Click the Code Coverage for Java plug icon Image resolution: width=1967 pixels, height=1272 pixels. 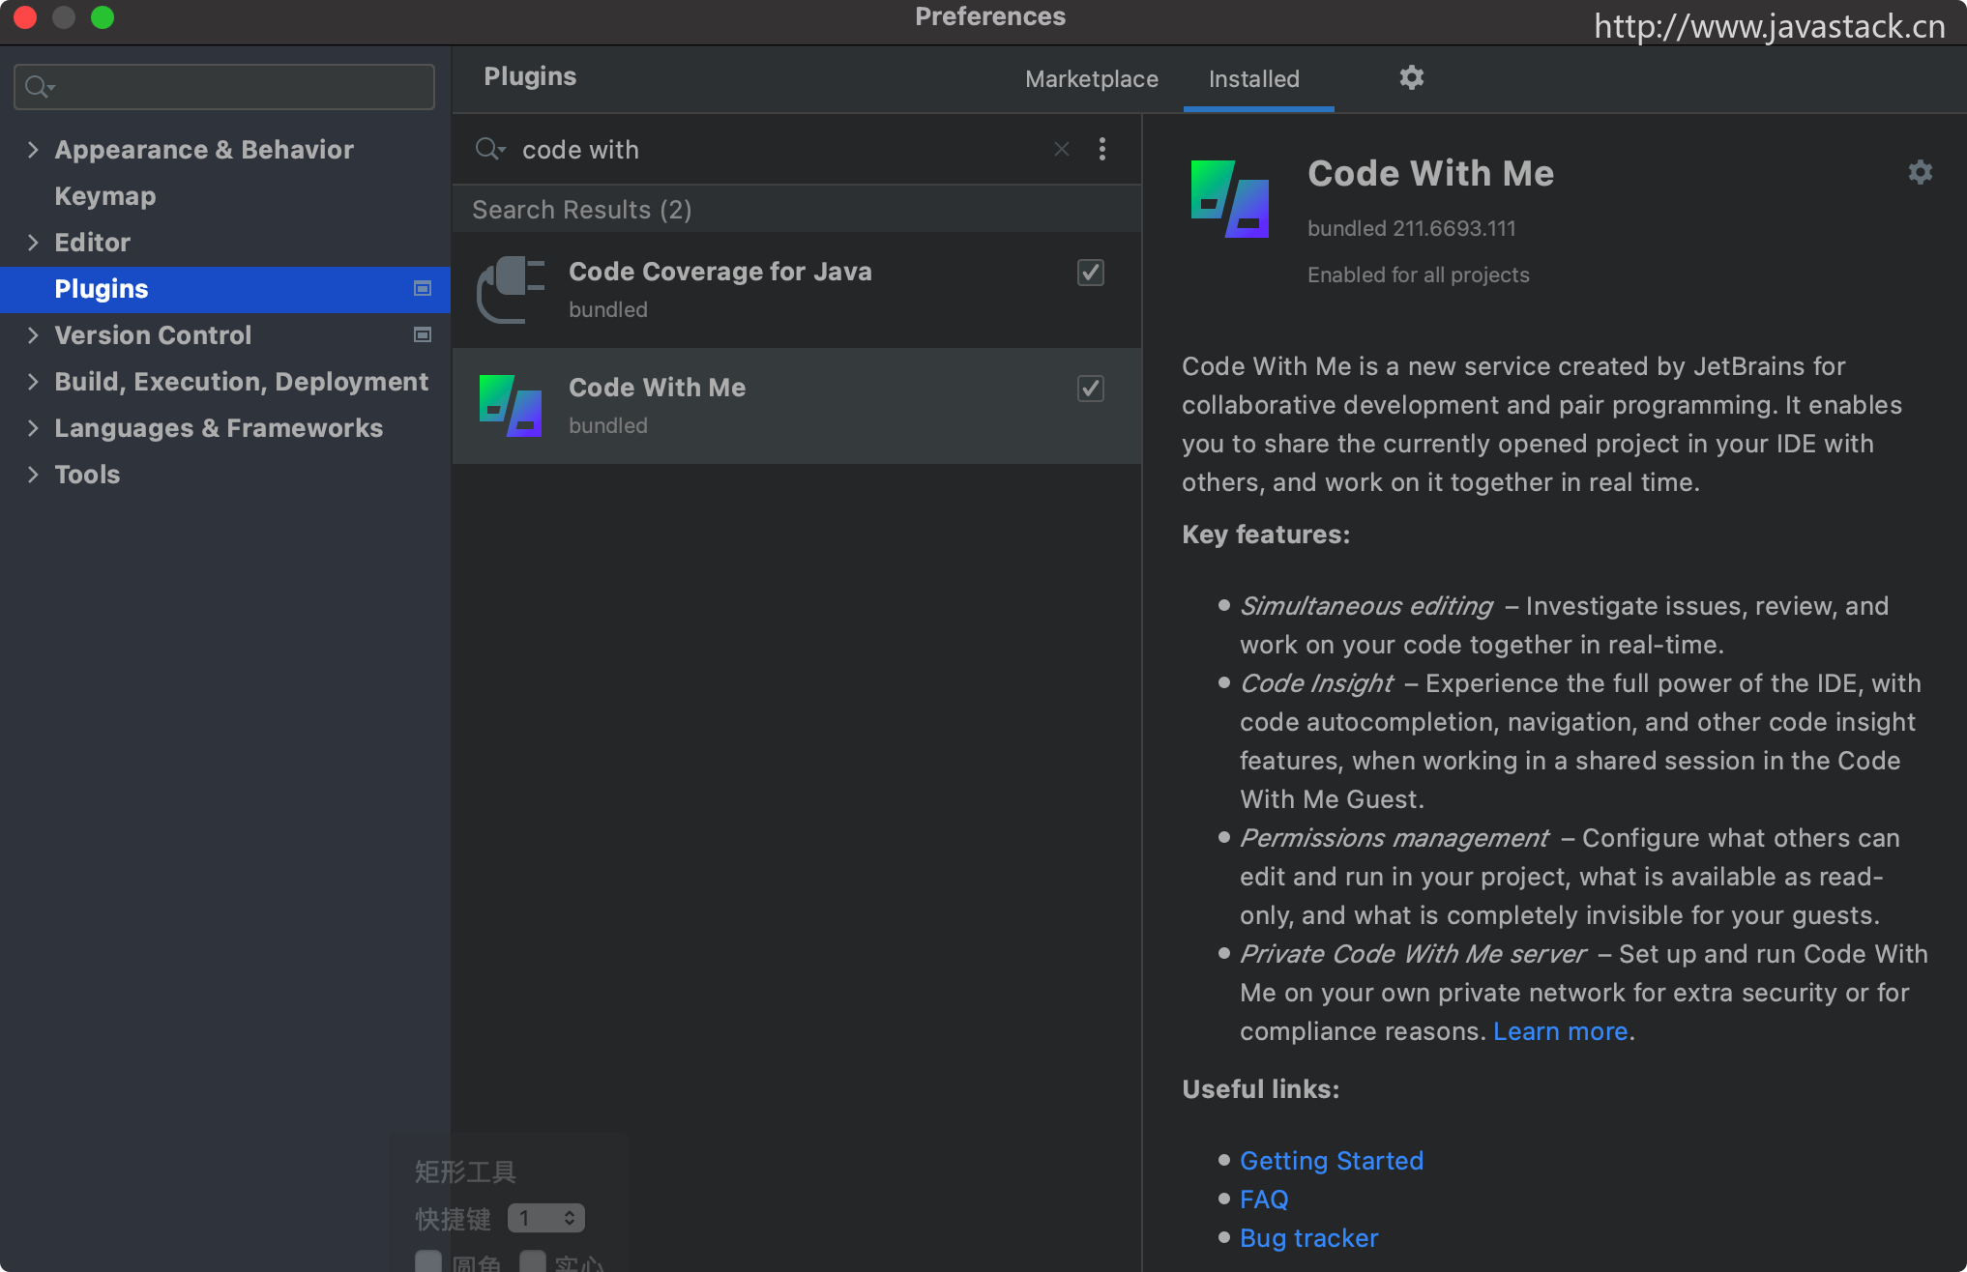511,290
